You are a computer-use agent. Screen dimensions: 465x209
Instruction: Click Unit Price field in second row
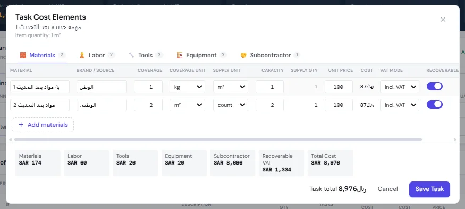pos(339,105)
